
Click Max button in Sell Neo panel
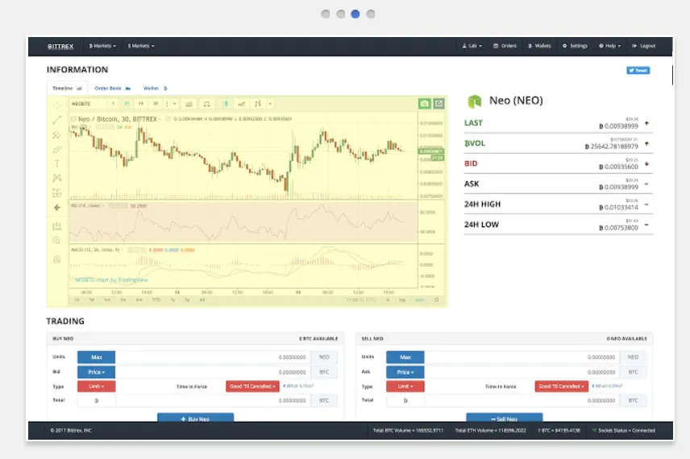coord(405,358)
